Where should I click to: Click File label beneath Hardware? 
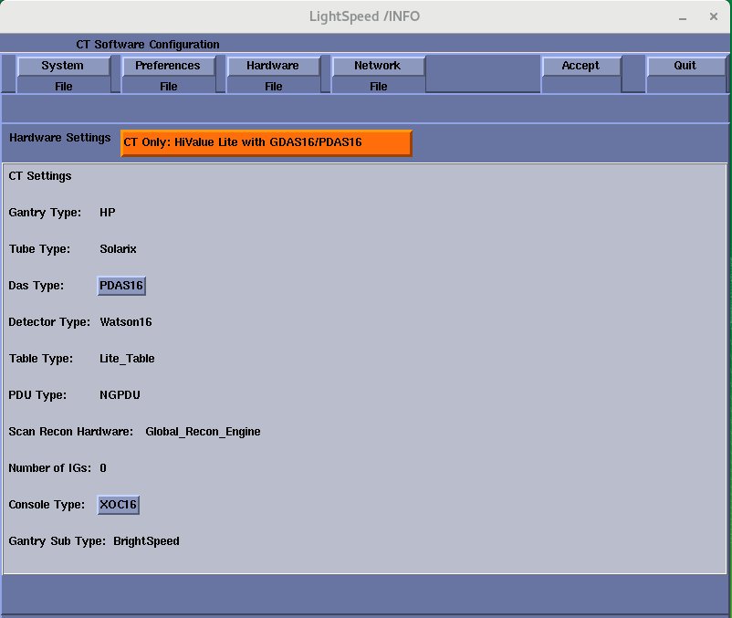[273, 87]
